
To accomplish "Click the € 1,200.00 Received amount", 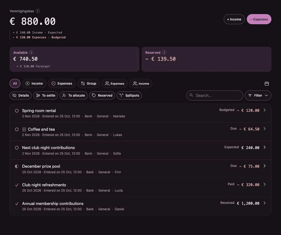I will tap(248, 203).
